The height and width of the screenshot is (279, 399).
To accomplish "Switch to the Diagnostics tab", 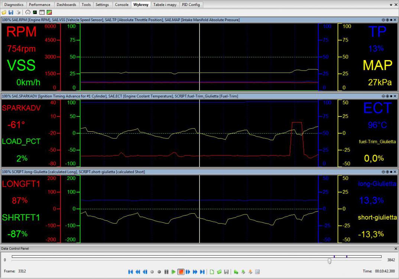I will coord(14,5).
